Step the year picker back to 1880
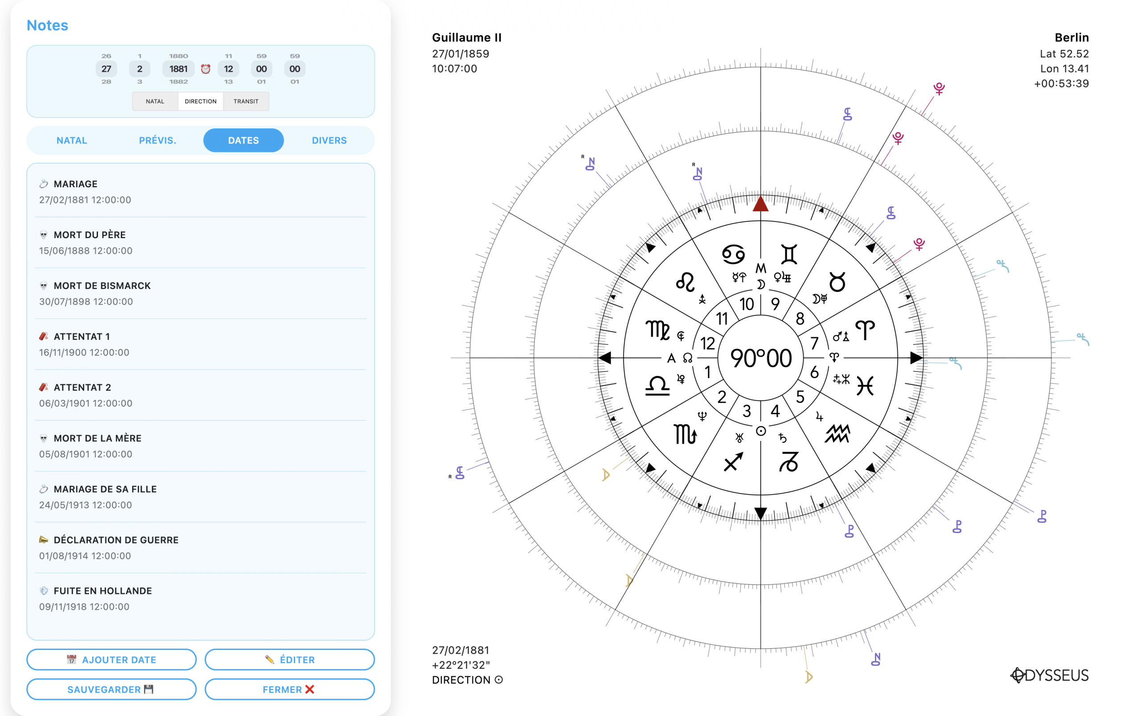1141x716 pixels. 178,56
